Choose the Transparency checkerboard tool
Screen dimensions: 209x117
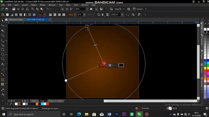[3, 84]
